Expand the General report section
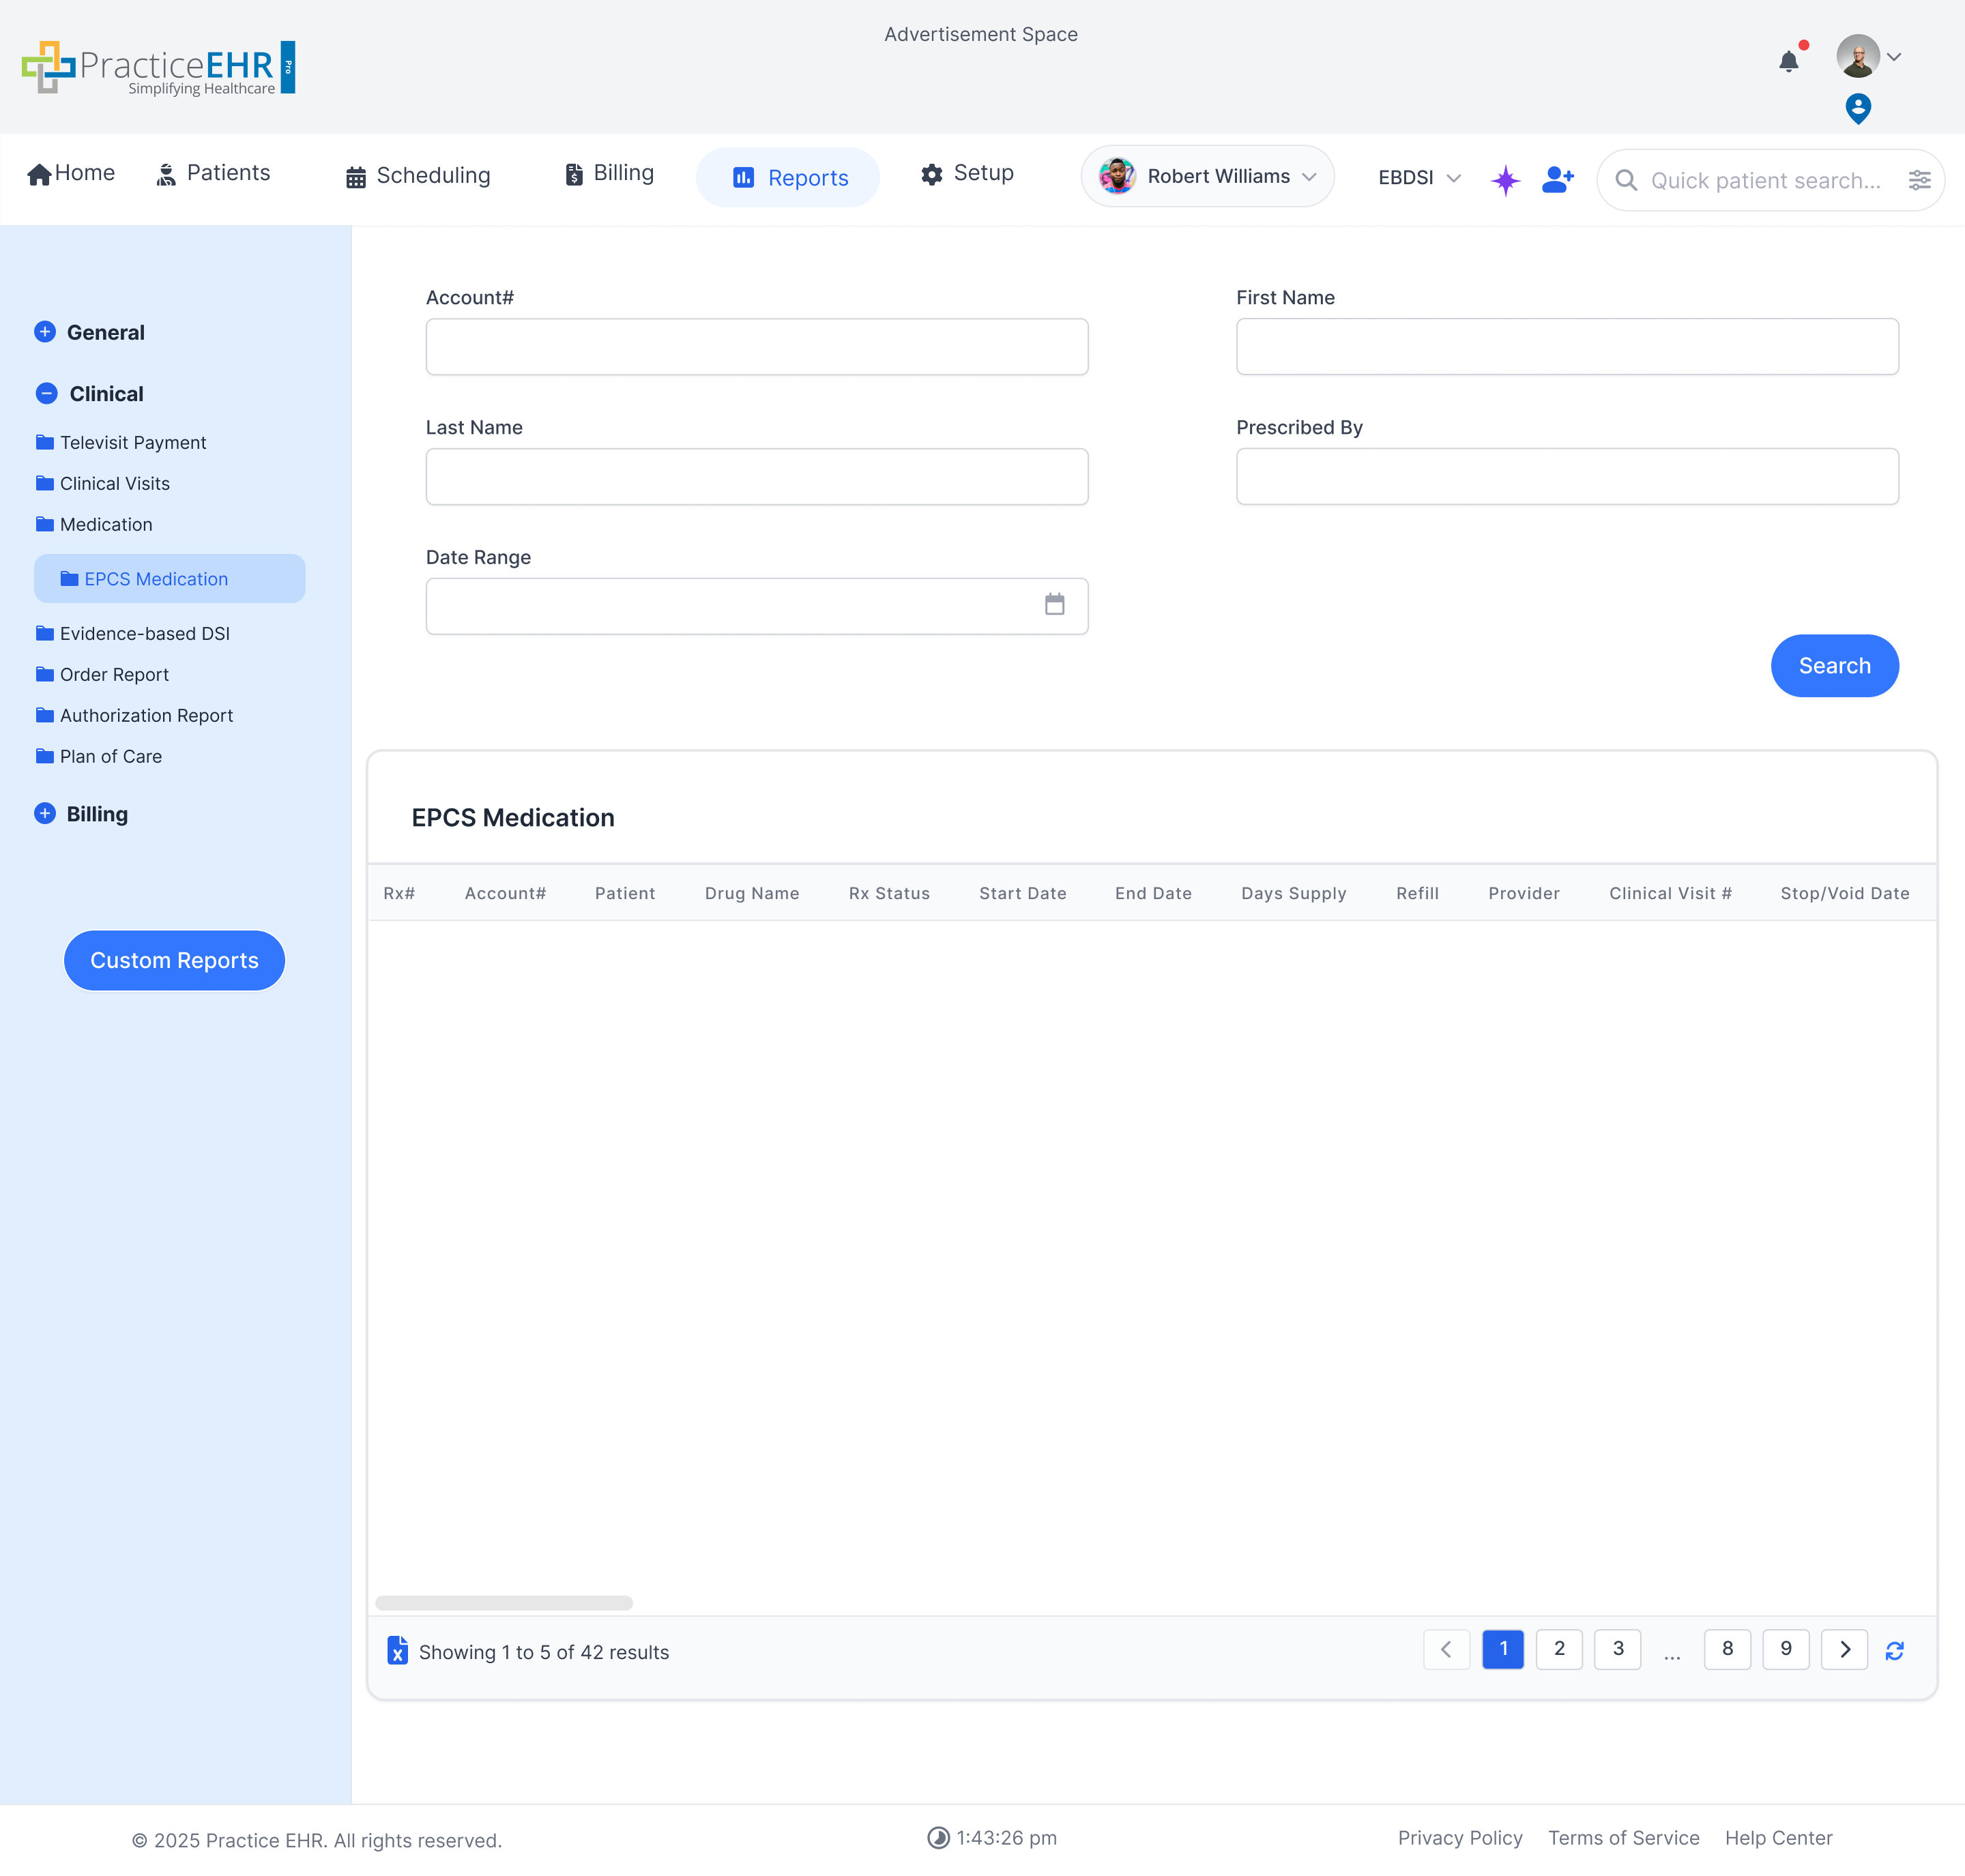The height and width of the screenshot is (1876, 1965). click(45, 332)
